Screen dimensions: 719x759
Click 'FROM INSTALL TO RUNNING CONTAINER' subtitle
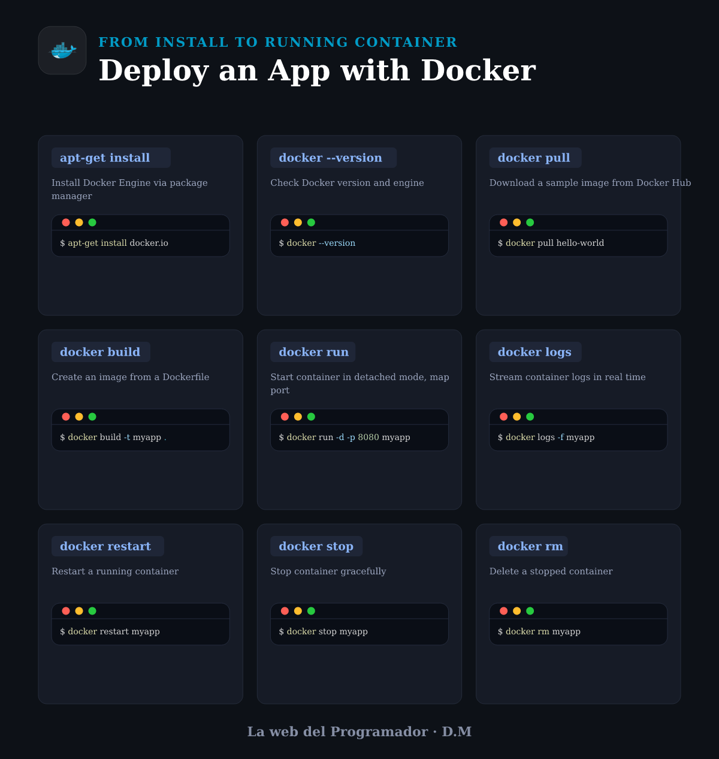pos(278,42)
